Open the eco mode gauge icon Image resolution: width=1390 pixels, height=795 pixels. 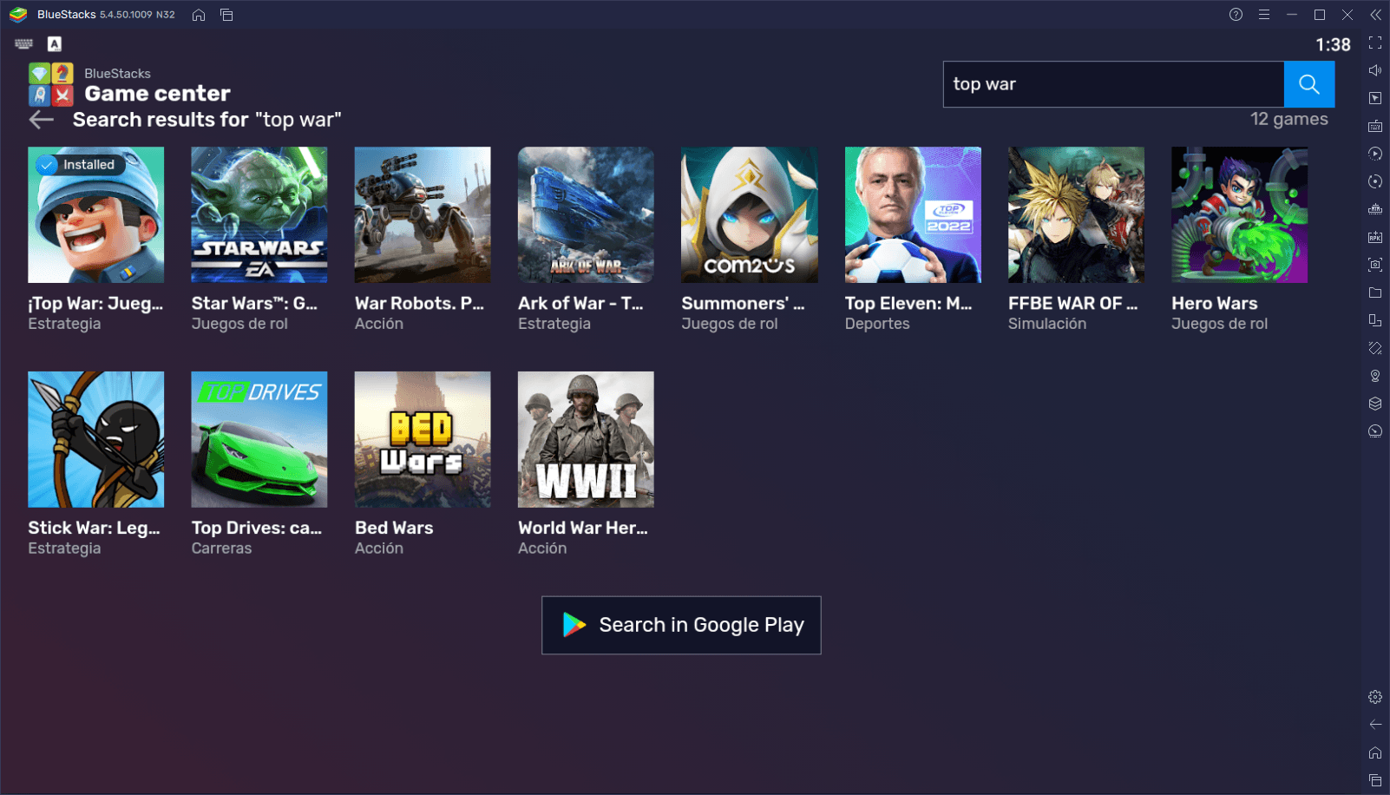pos(1375,431)
